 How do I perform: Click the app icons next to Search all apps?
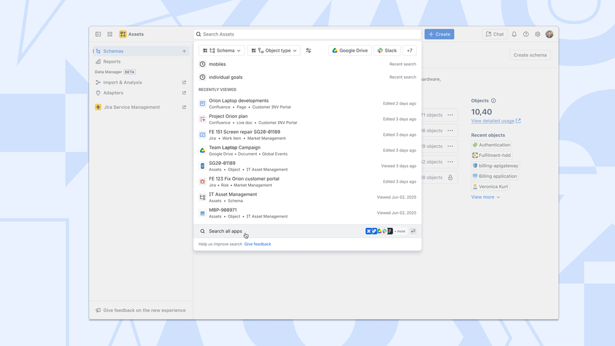[x=379, y=231]
